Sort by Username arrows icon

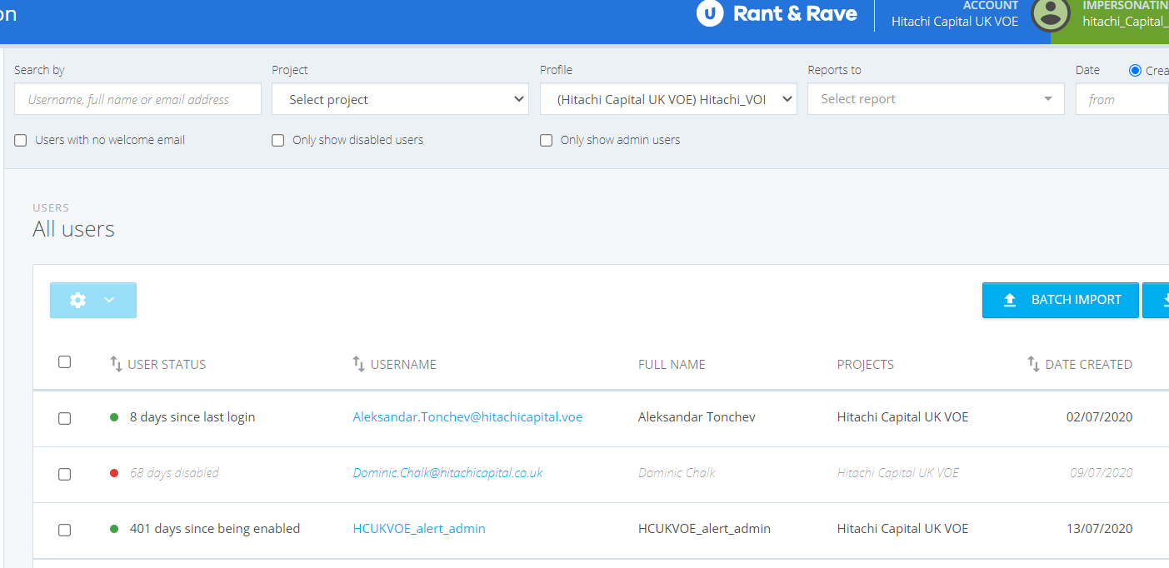tap(359, 364)
